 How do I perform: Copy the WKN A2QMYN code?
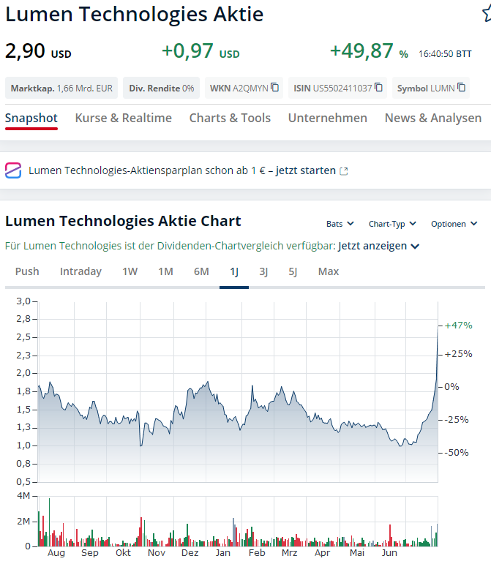275,88
